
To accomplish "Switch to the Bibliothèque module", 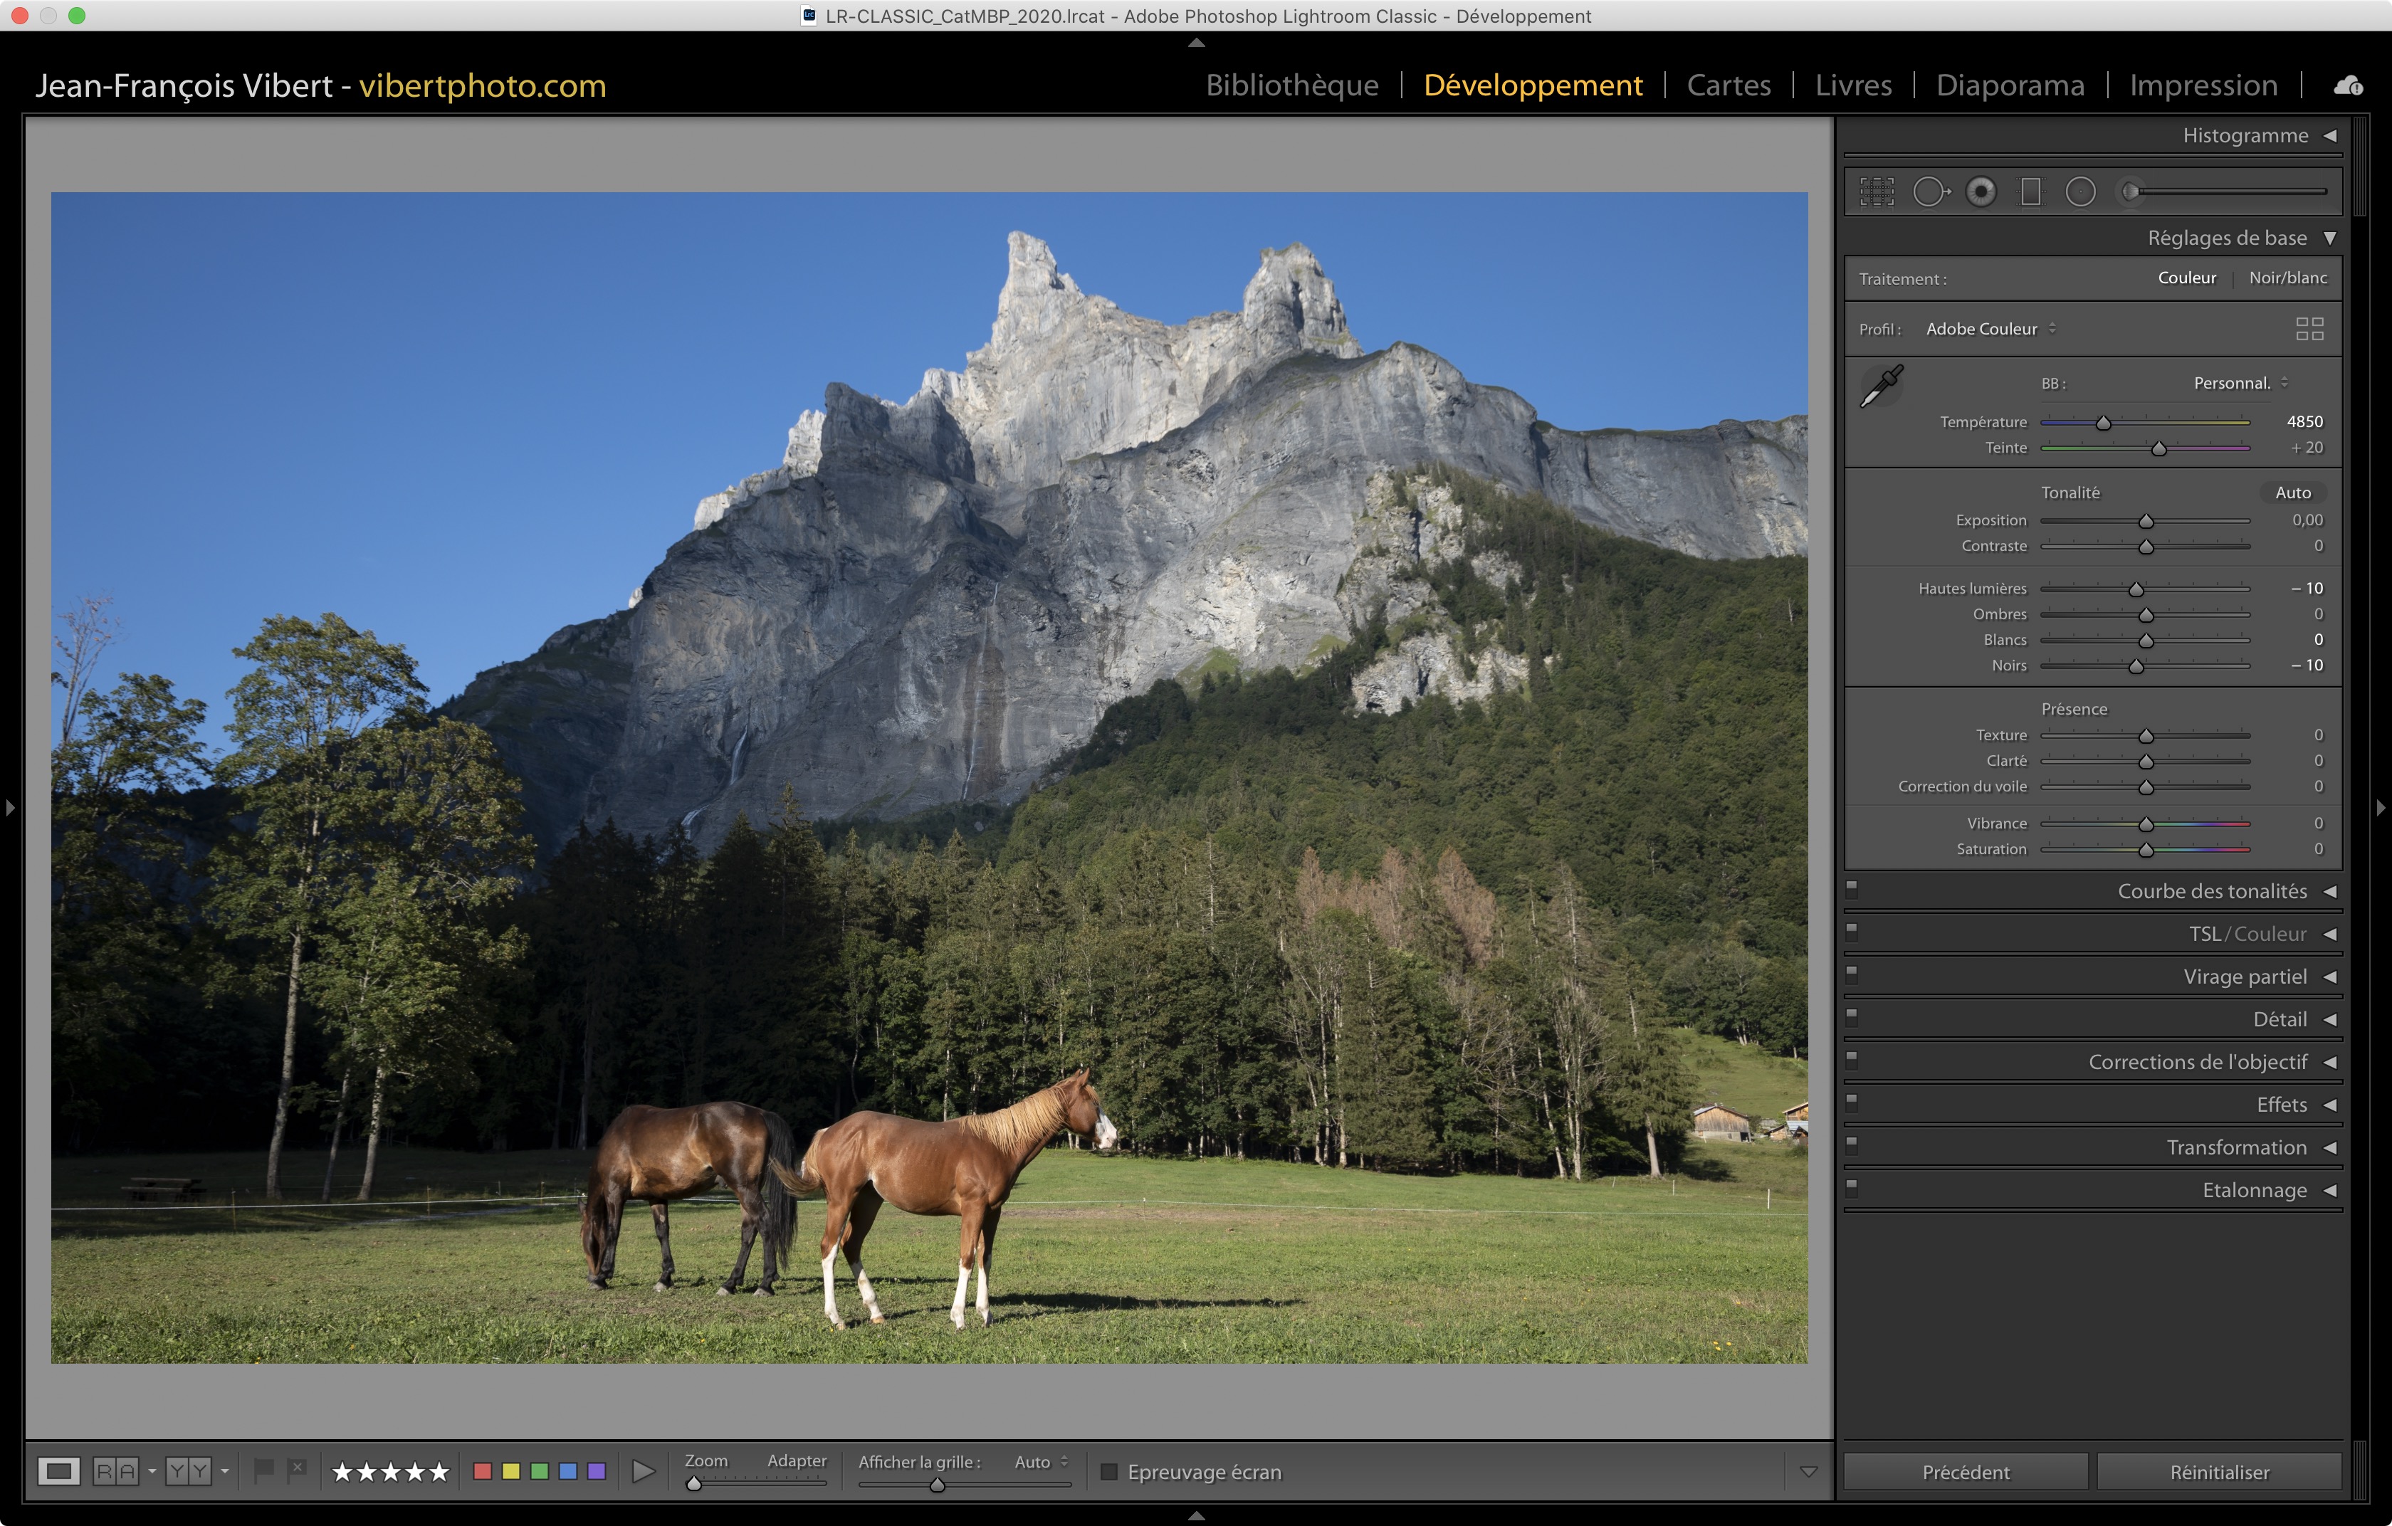I will pyautogui.click(x=1291, y=85).
